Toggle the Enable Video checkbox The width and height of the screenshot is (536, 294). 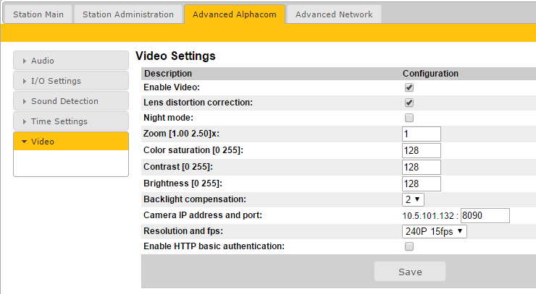coord(409,87)
